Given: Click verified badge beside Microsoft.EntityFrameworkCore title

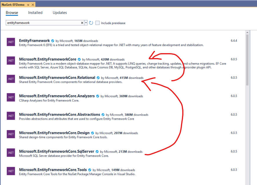Looking at the screenshot, I should pos(79,59).
